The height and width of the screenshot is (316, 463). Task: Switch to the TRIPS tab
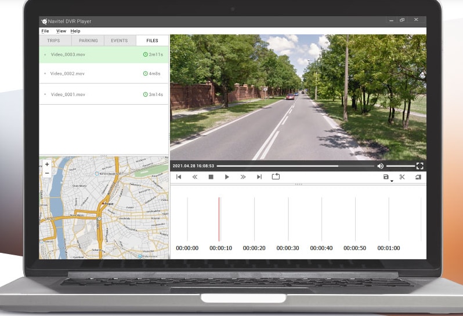click(53, 41)
